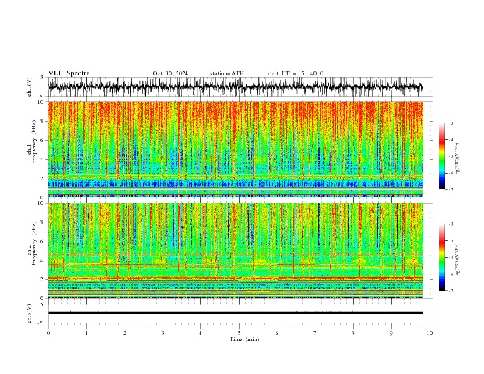Click the "ch.1 Frequency (kHz)" axis label
The image size is (484, 374).
pos(32,142)
